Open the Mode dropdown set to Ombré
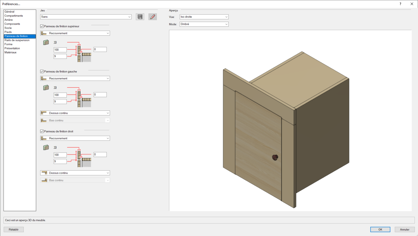Screen dimensions: 418x236 click(204, 24)
